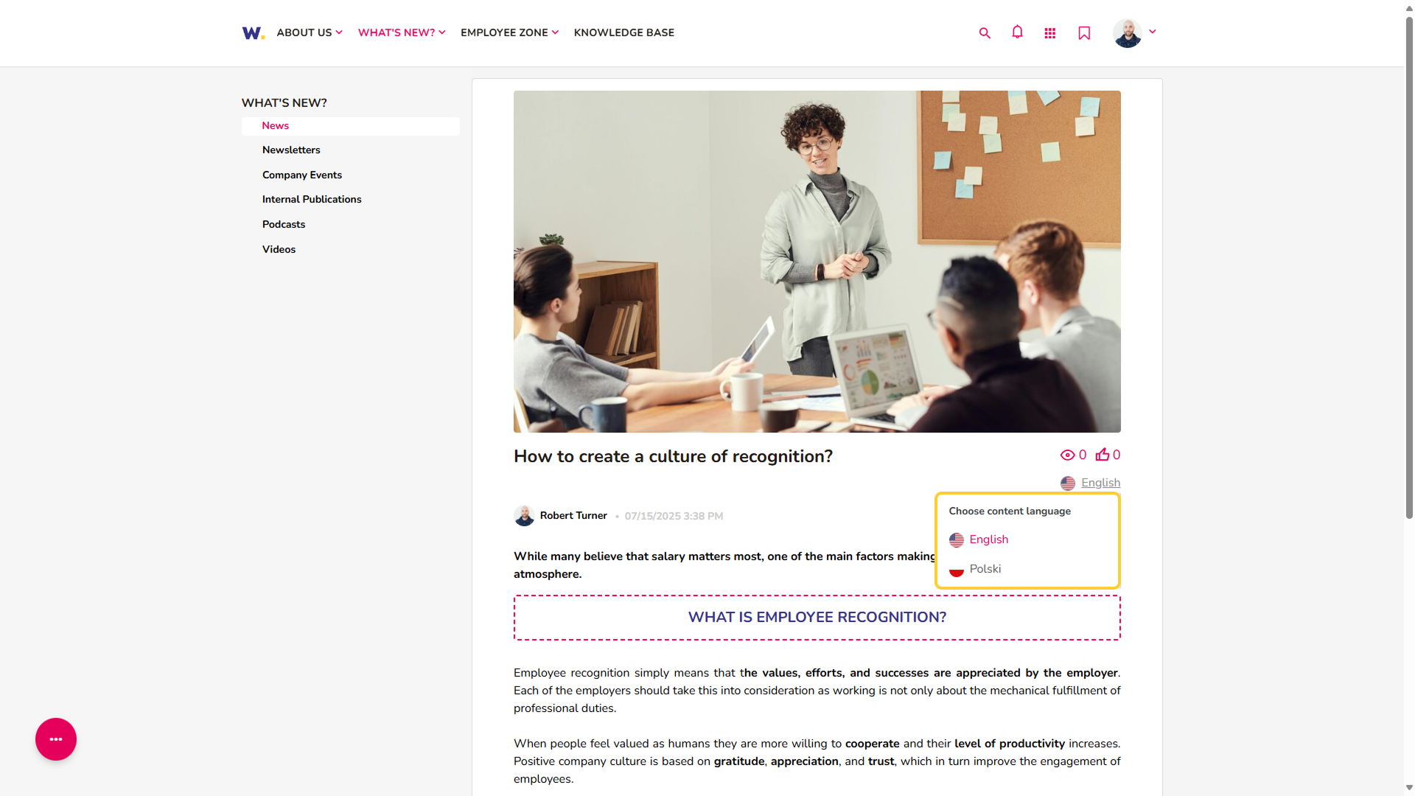Click the US flag beside language link
The image size is (1415, 796).
coord(1068,483)
